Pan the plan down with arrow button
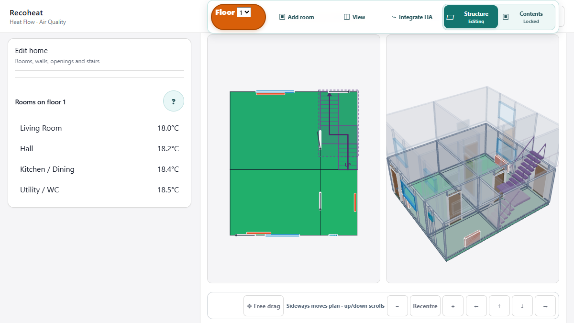Image resolution: width=574 pixels, height=323 pixels. pos(522,306)
